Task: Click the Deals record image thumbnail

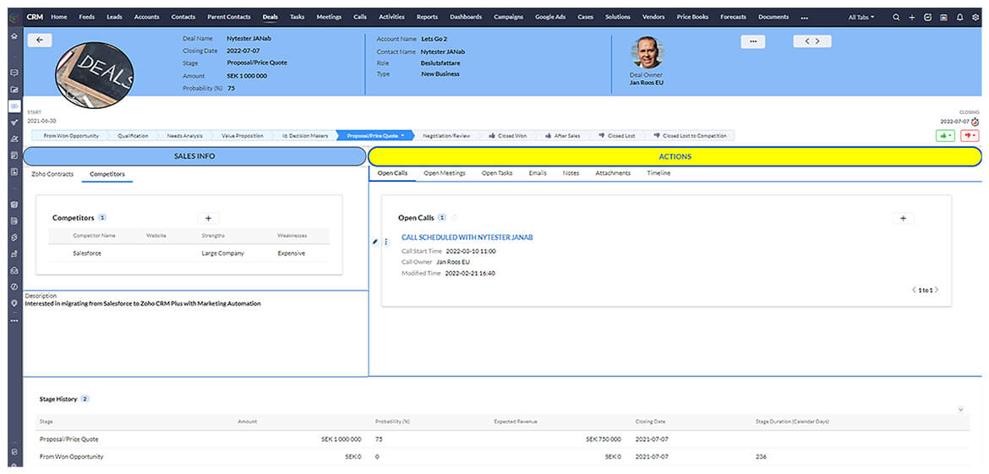Action: [x=95, y=74]
